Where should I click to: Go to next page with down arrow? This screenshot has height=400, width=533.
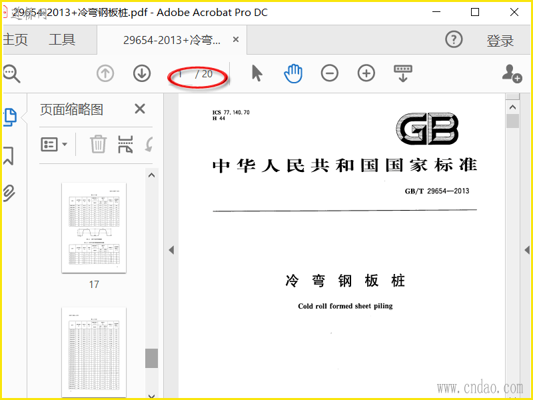[x=142, y=73]
